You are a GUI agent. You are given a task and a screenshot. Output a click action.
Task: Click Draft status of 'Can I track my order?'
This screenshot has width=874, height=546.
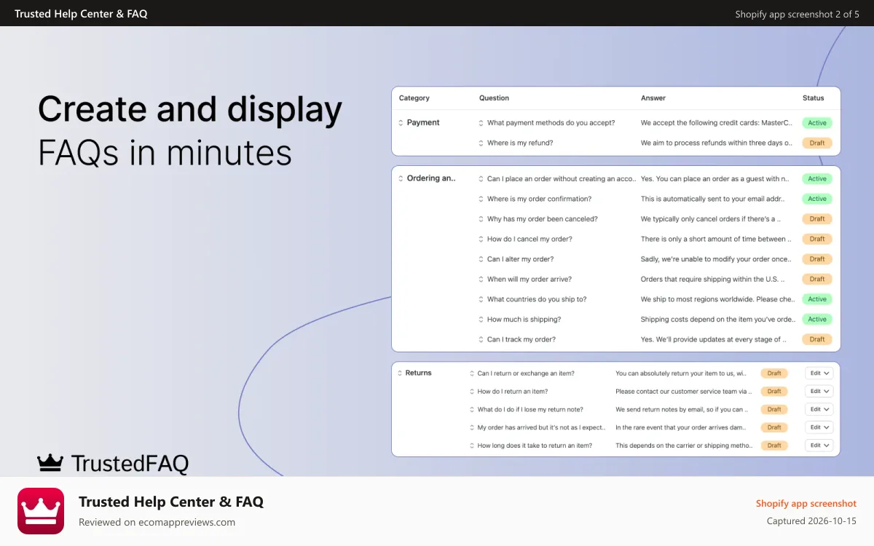pos(817,339)
